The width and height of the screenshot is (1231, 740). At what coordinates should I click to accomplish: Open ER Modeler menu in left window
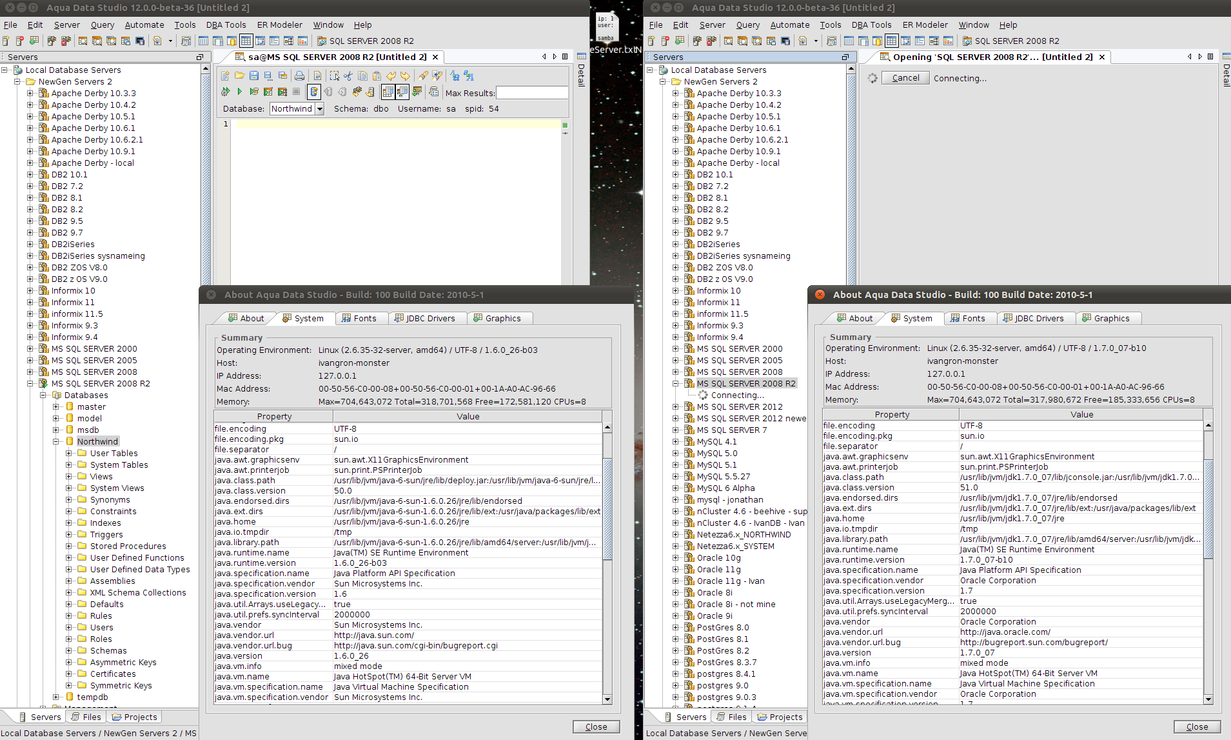point(280,25)
